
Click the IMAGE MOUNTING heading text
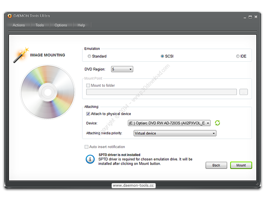pyautogui.click(x=47, y=55)
